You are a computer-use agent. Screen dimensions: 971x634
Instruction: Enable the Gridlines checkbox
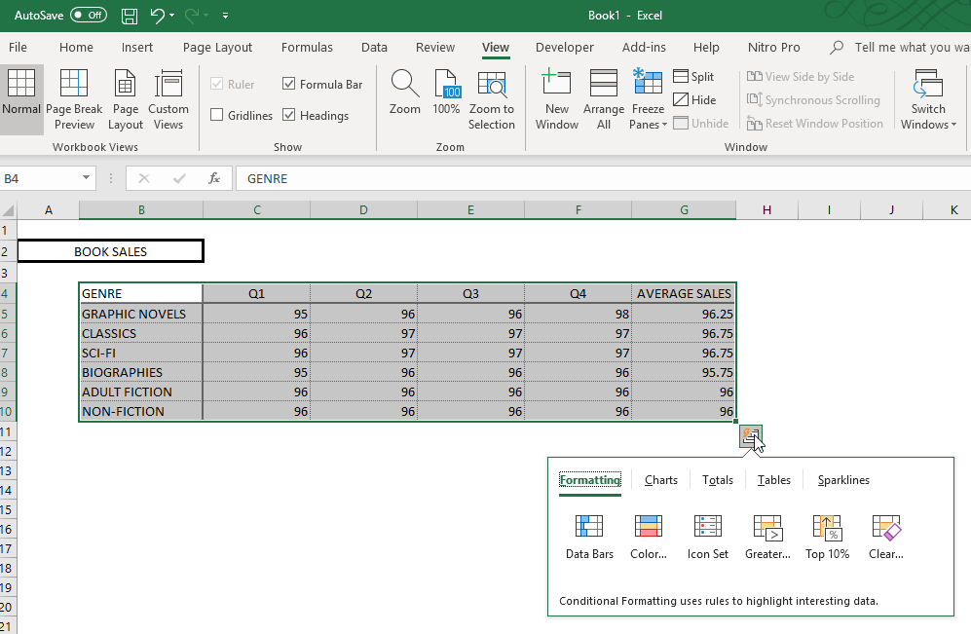[x=217, y=115]
